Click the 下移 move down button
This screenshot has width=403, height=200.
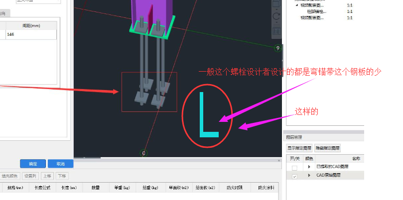click(62, 176)
